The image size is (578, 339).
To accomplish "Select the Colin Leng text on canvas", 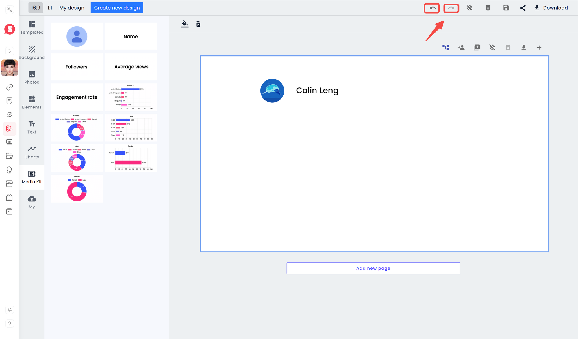I will pyautogui.click(x=317, y=90).
